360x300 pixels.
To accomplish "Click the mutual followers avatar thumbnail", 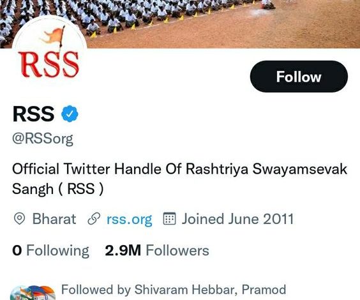I will (33, 292).
